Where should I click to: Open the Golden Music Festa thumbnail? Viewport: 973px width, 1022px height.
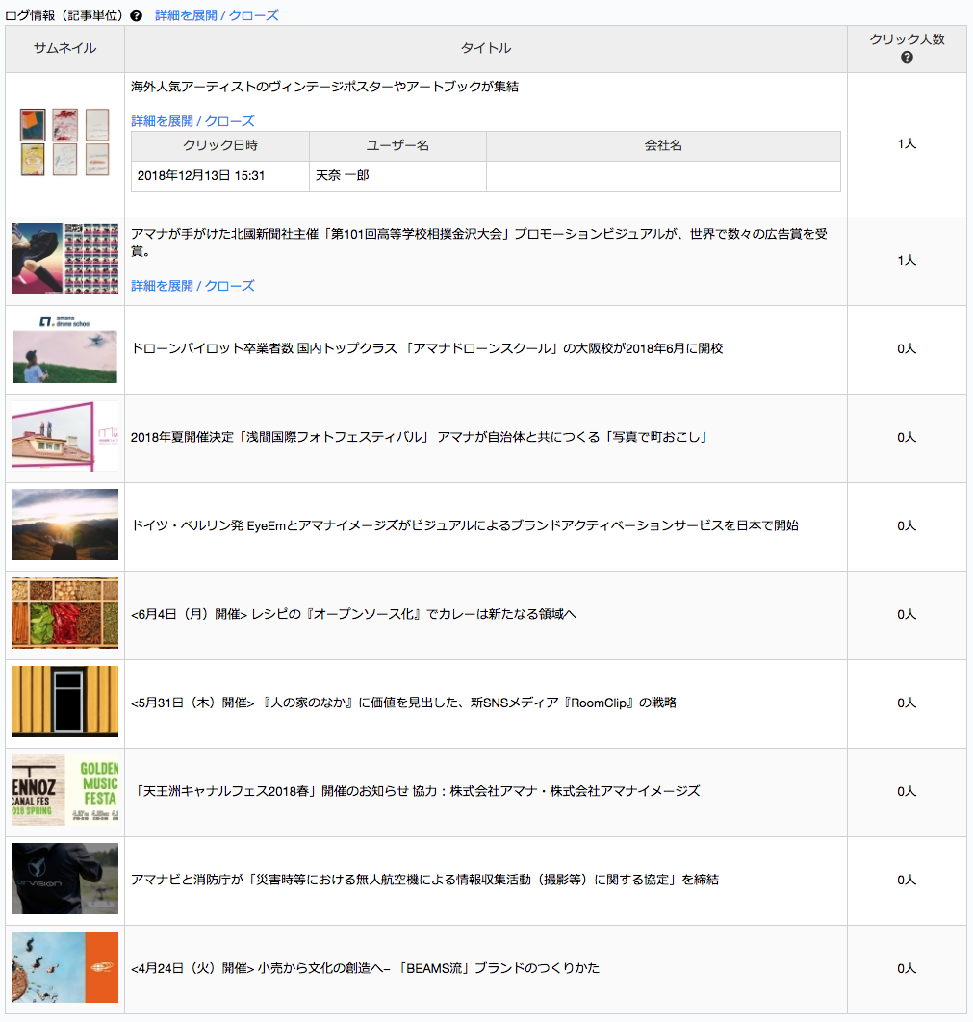point(64,791)
